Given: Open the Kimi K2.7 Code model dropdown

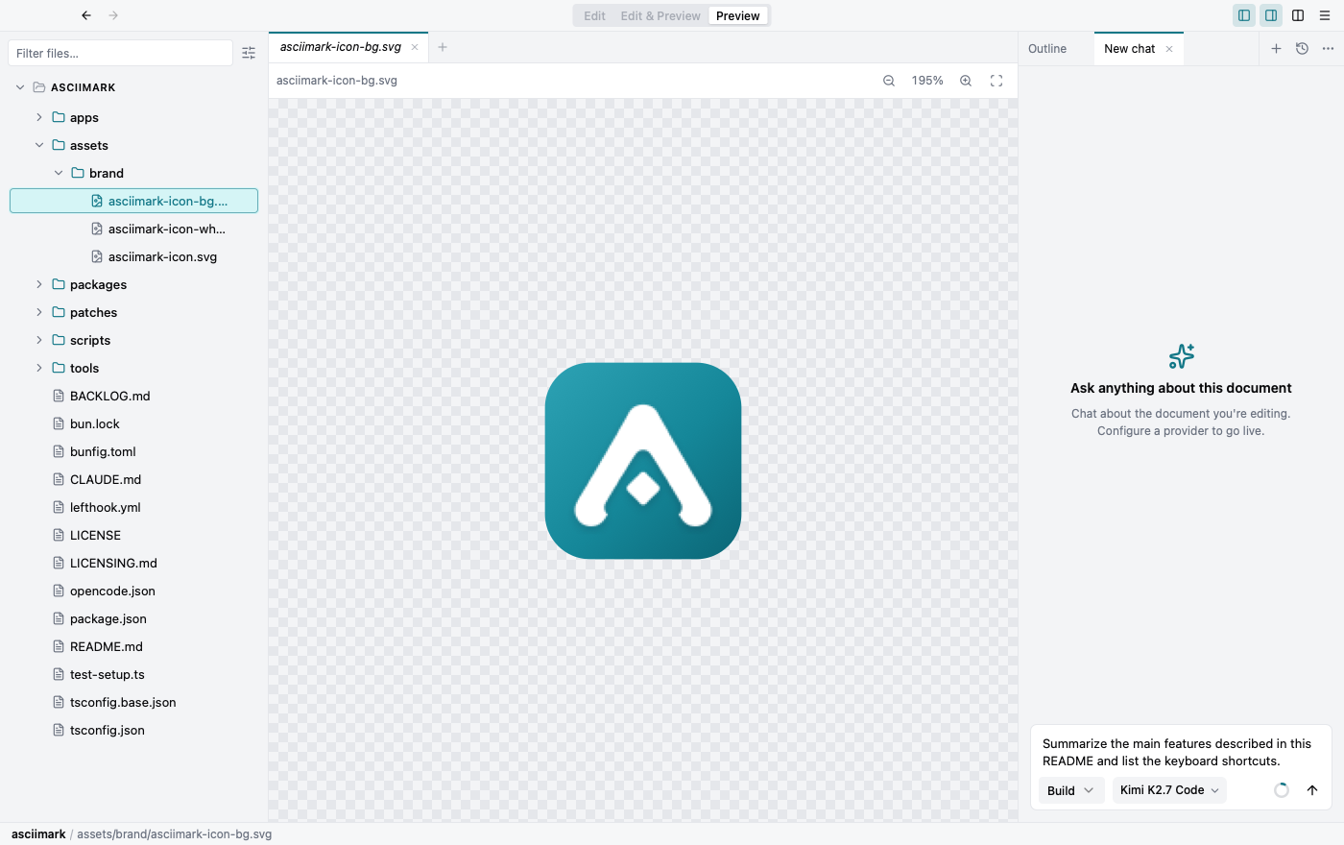Looking at the screenshot, I should (1169, 790).
